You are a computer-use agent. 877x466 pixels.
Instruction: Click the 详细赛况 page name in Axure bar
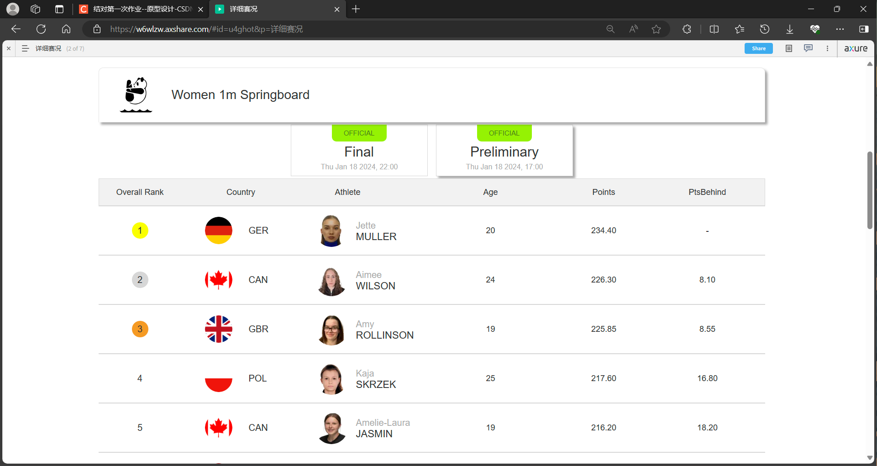click(x=48, y=48)
